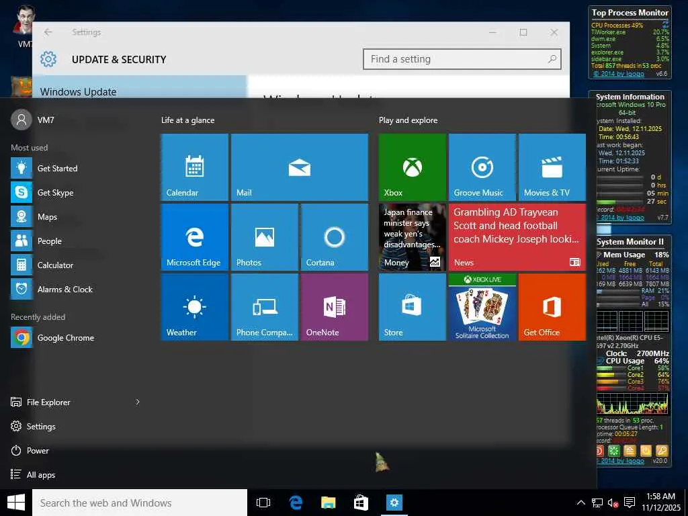
Task: Click the Windows Start button
Action: tap(16, 503)
